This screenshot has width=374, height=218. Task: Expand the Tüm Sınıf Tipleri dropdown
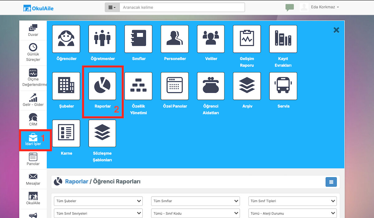point(293,201)
